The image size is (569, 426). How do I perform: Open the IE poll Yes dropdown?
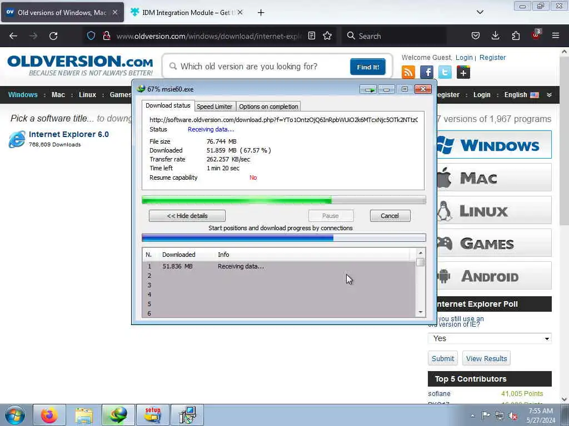click(x=490, y=338)
